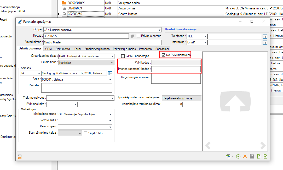Click the duplicate record page icon

[259, 156]
